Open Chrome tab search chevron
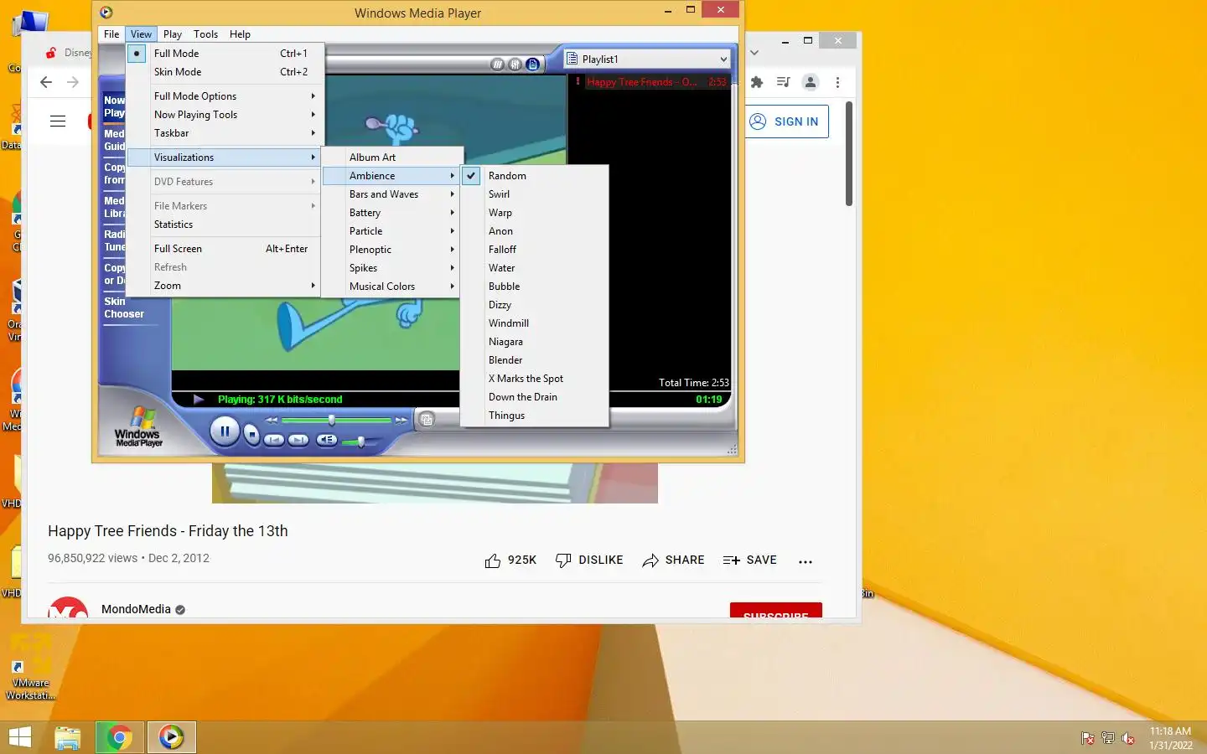The image size is (1207, 754). [754, 53]
